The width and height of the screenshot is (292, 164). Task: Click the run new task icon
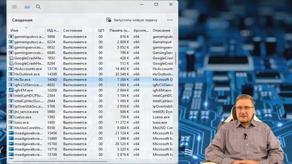tap(109, 20)
